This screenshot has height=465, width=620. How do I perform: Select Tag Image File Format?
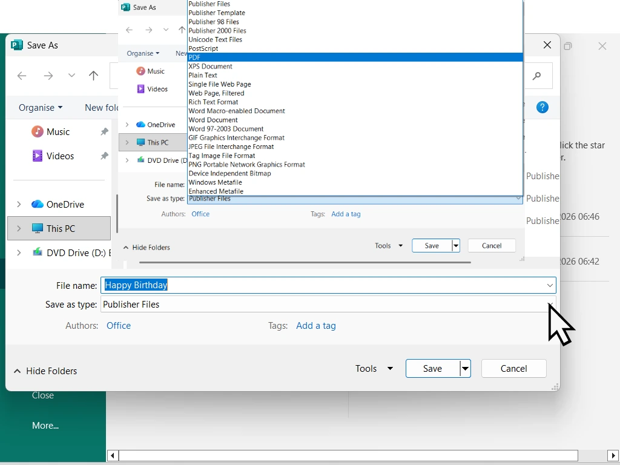[x=355, y=156]
